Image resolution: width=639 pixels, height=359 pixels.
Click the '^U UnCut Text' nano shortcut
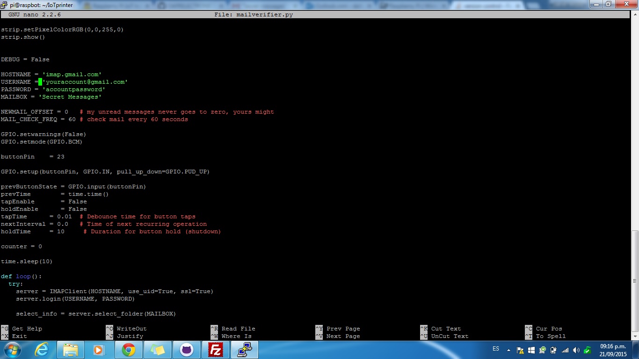pyautogui.click(x=444, y=336)
